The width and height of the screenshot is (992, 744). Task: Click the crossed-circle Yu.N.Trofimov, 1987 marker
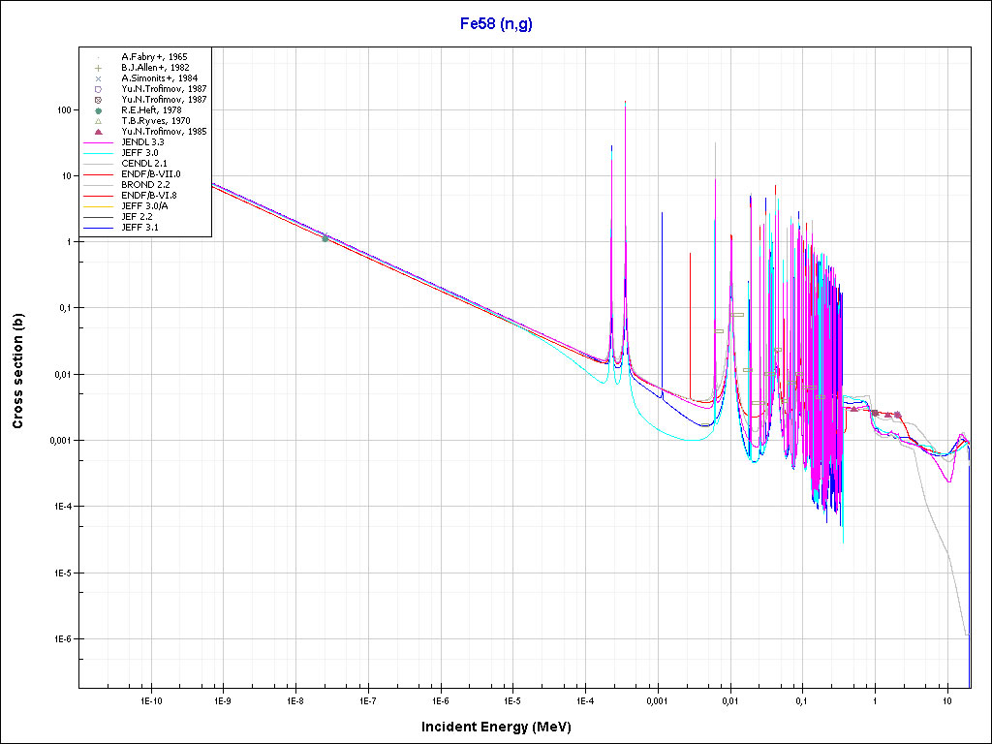coord(99,100)
